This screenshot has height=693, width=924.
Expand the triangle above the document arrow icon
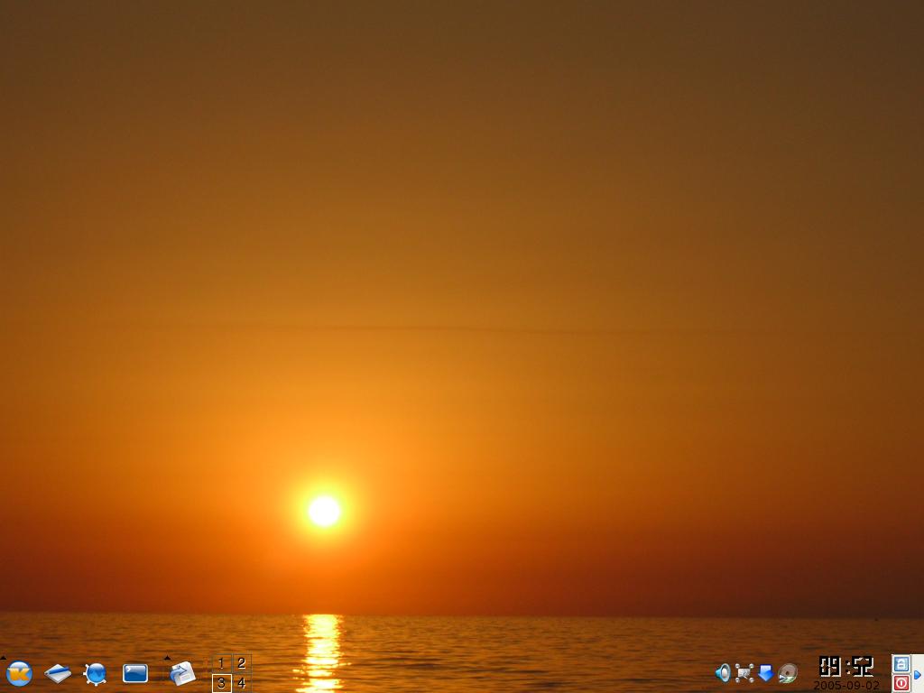click(x=167, y=658)
